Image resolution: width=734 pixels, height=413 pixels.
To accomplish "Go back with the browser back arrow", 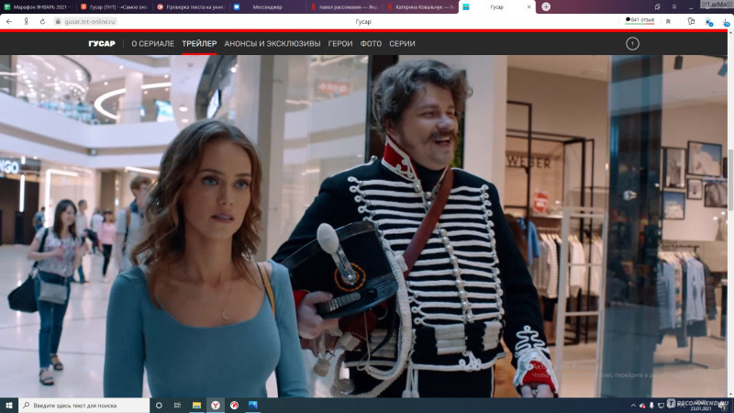I will 9,20.
